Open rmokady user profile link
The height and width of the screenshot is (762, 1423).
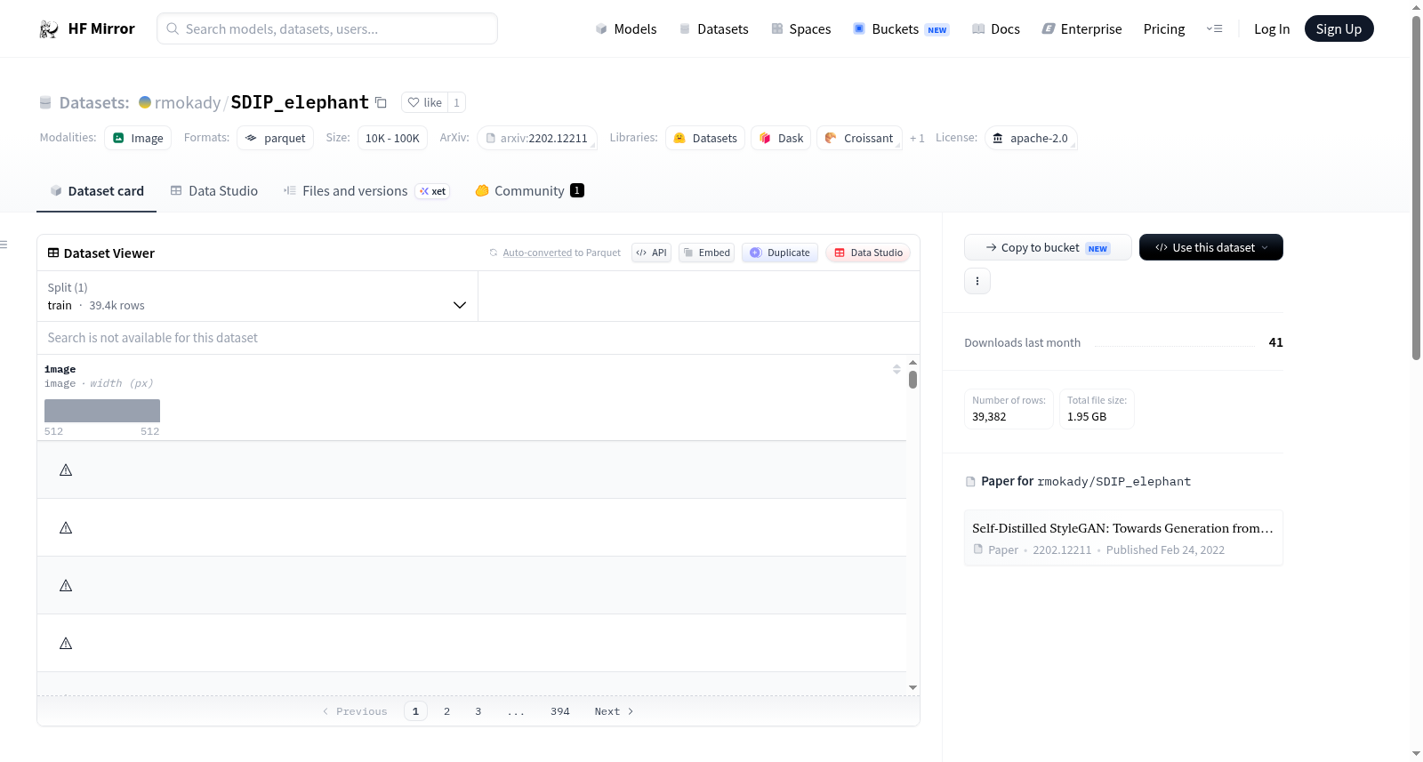click(x=187, y=102)
